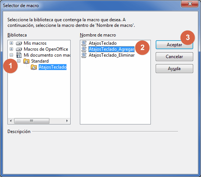Click the Standard library folder icon

26,61
